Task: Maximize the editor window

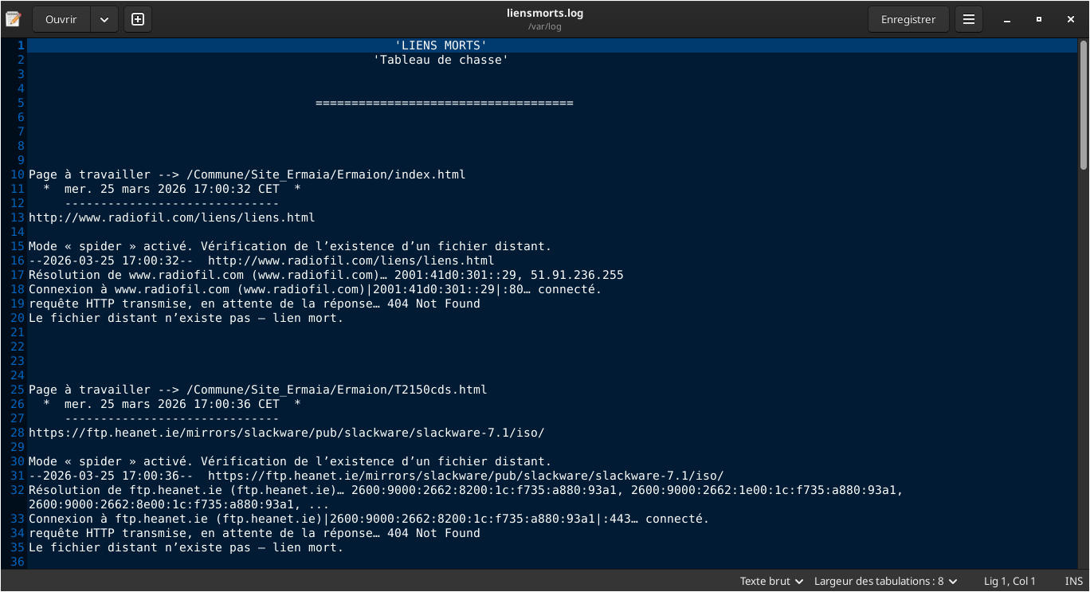Action: [x=1039, y=19]
